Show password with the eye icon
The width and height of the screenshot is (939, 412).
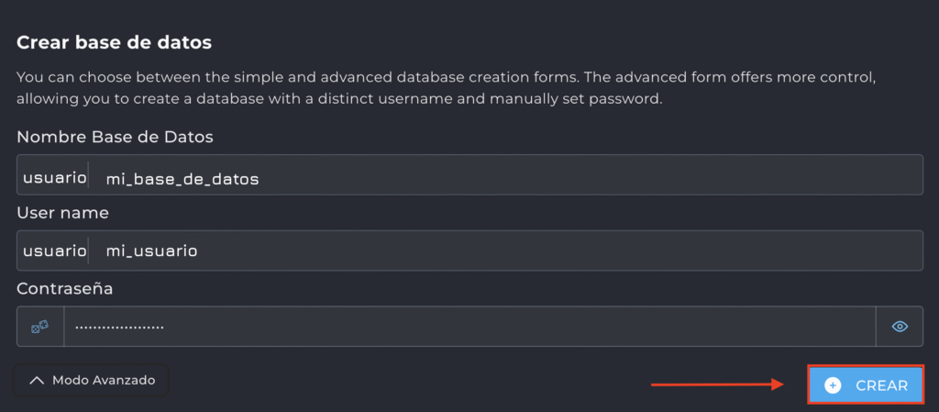tap(900, 326)
